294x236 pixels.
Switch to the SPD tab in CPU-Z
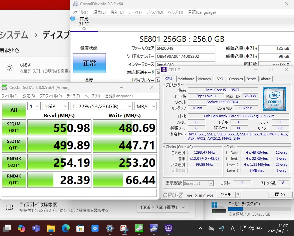pyautogui.click(x=220, y=79)
